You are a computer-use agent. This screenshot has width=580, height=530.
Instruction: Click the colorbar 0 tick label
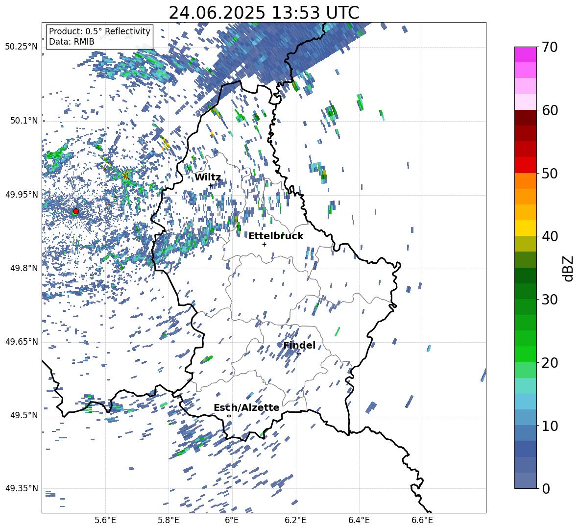pos(546,488)
